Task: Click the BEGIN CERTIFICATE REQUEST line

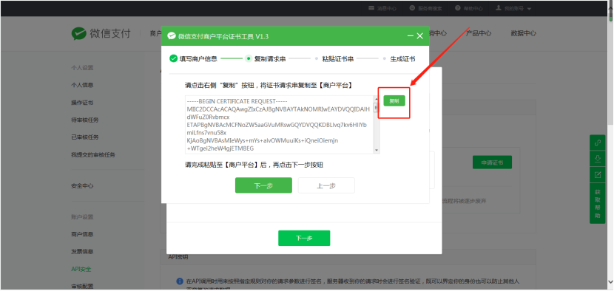Action: (x=237, y=100)
